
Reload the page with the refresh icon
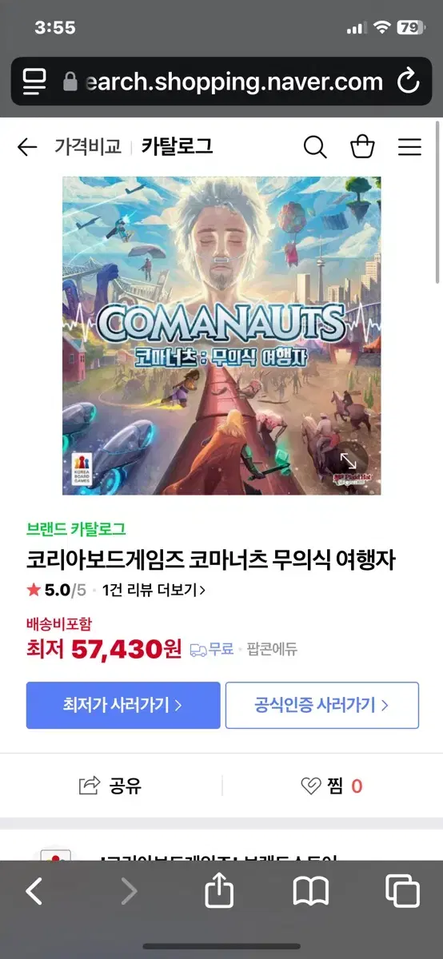click(x=408, y=81)
